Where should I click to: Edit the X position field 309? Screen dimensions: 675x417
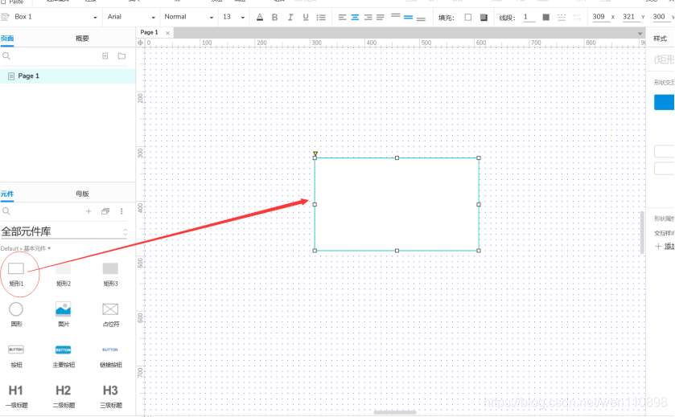pyautogui.click(x=599, y=17)
